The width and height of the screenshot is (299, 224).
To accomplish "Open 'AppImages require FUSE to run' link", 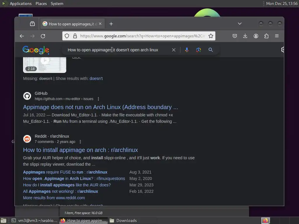I will click(65, 172).
